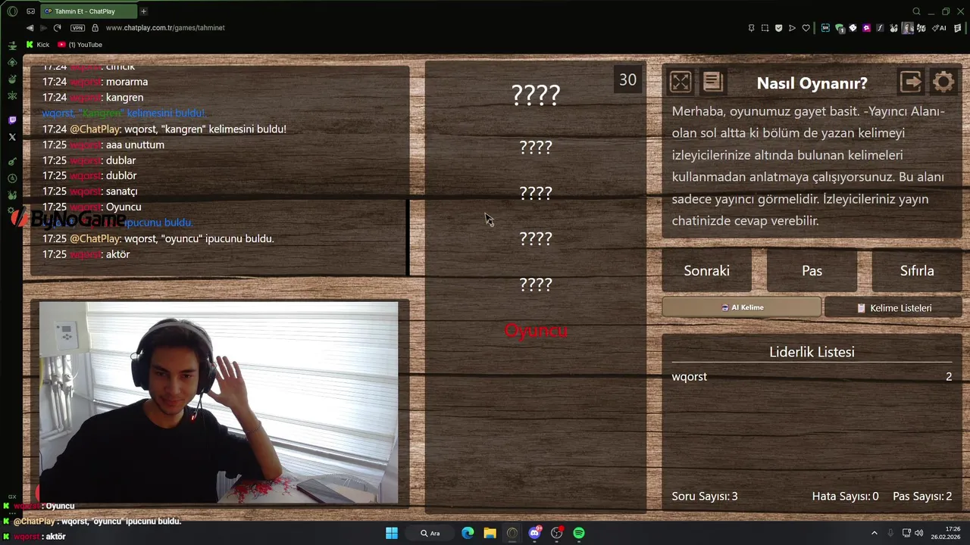Click the 30 countdown timer
Viewport: 970px width, 545px height.
[627, 80]
